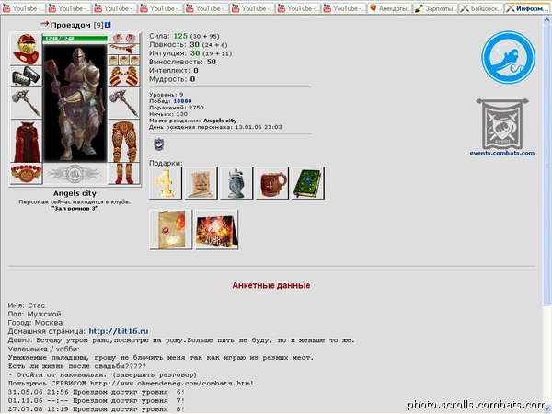Click the Анкетные данные heading
The width and height of the screenshot is (552, 414).
click(271, 285)
